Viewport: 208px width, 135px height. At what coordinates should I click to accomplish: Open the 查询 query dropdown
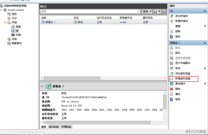click(x=147, y=11)
